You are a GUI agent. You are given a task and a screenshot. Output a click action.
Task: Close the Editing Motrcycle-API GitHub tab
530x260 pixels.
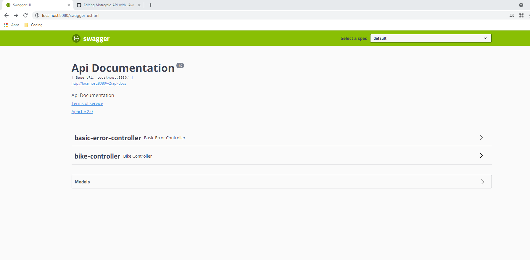pyautogui.click(x=139, y=5)
